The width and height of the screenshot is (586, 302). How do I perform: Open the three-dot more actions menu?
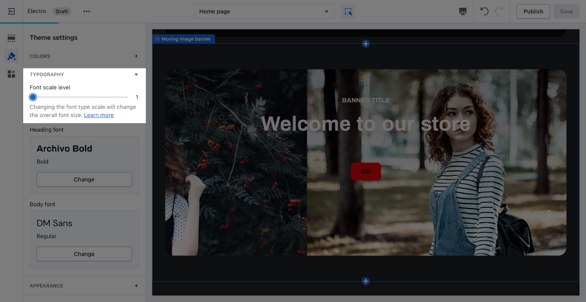tap(86, 11)
